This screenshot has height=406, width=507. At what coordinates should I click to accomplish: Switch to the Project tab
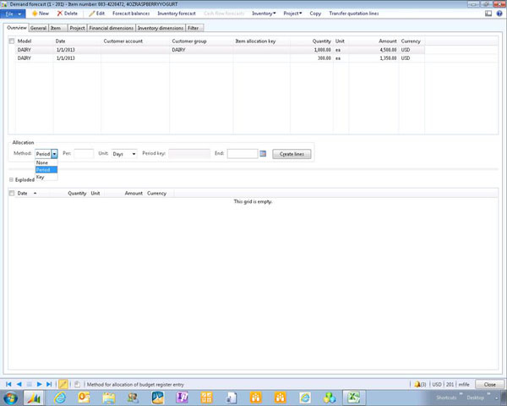click(x=77, y=28)
